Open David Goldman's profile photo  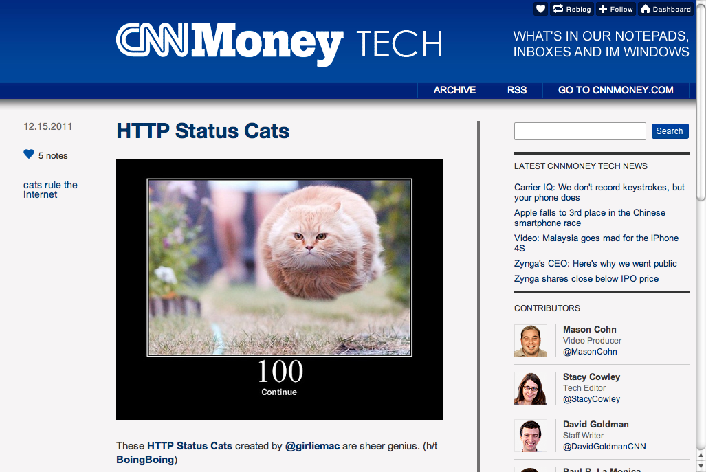531,436
